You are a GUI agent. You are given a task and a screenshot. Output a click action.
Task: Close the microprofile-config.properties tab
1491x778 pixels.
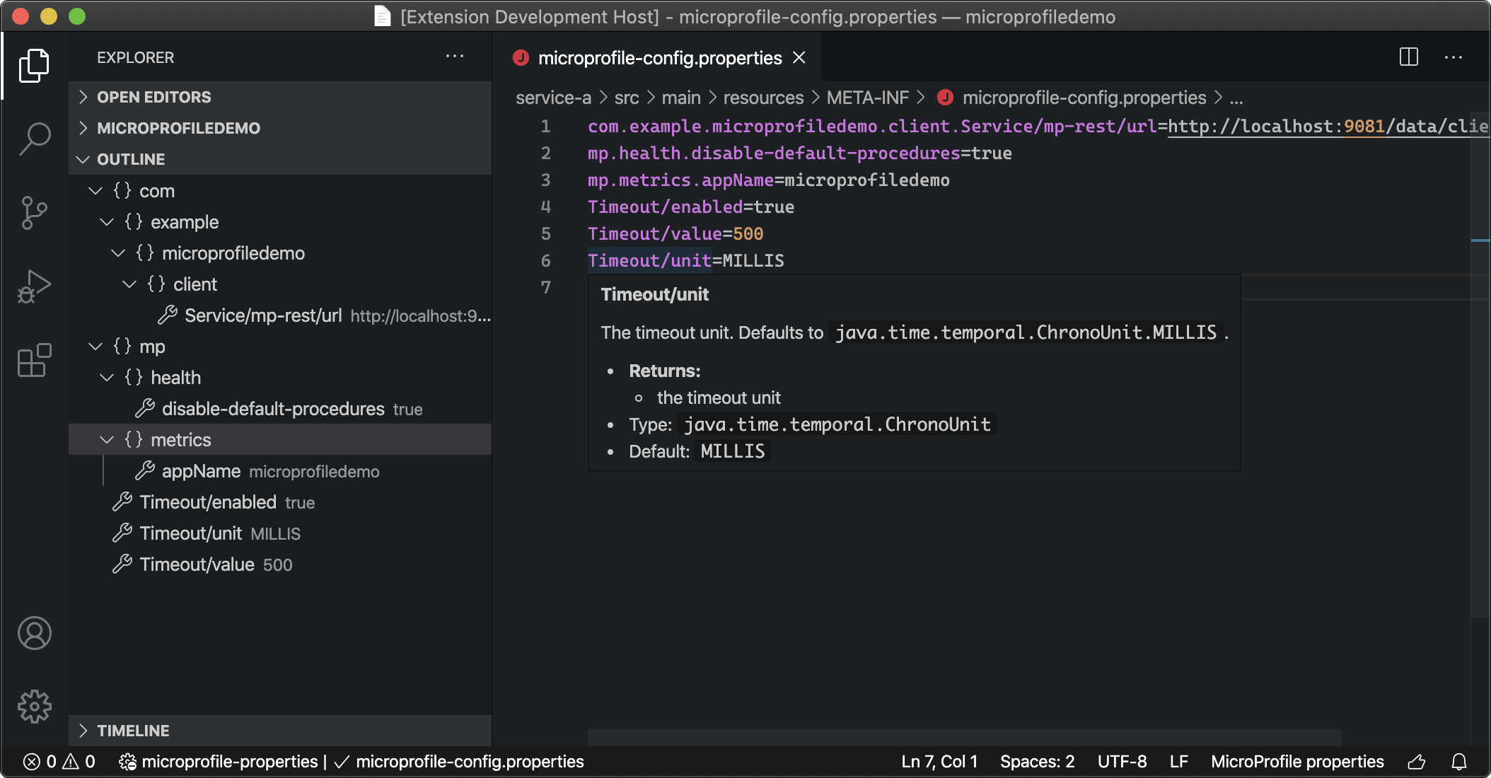click(799, 58)
